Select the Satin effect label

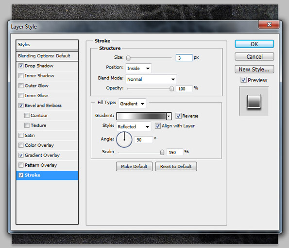[30, 135]
